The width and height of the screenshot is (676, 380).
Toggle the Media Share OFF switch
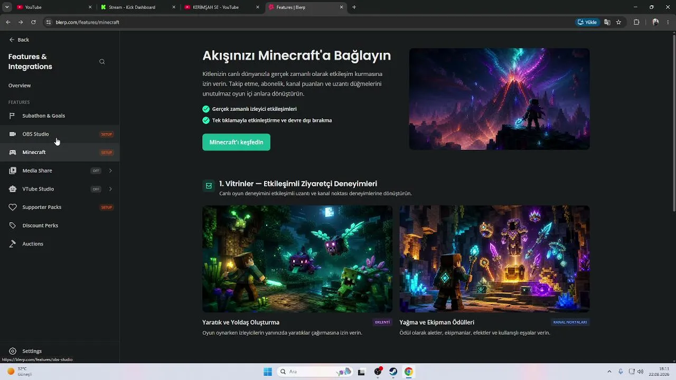[x=96, y=170]
